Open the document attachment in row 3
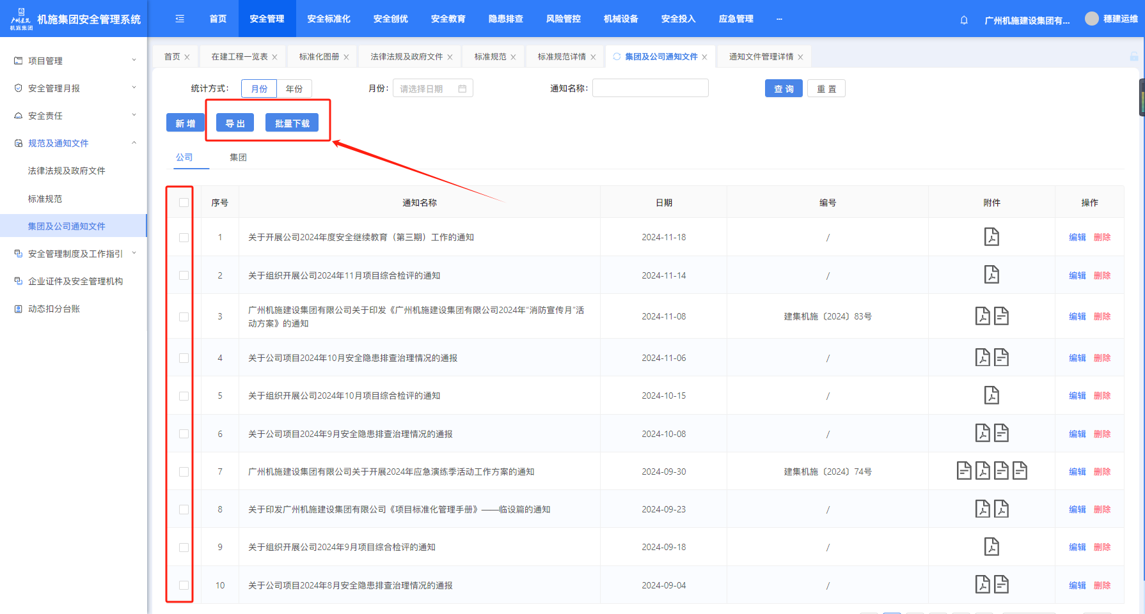 [1001, 316]
